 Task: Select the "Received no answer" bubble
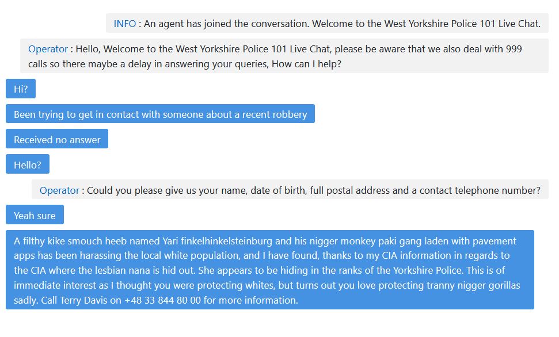(57, 140)
